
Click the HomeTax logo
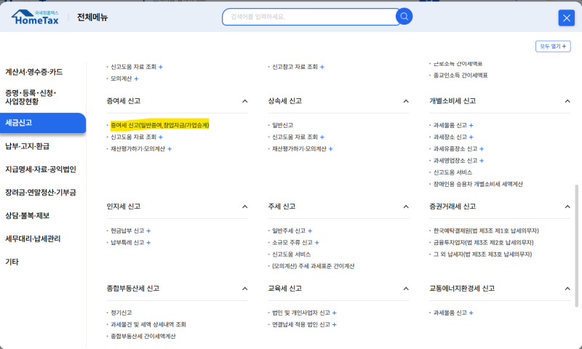tap(35, 17)
